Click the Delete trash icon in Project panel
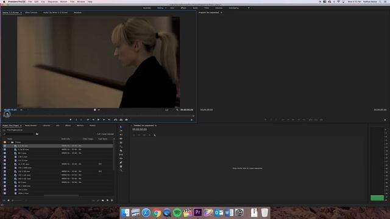Screen dimensions: 390x219 point(112,200)
